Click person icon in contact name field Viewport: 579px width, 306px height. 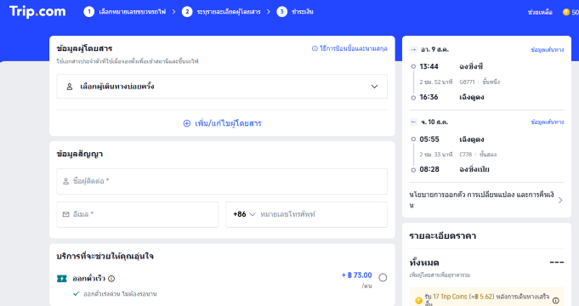(65, 181)
